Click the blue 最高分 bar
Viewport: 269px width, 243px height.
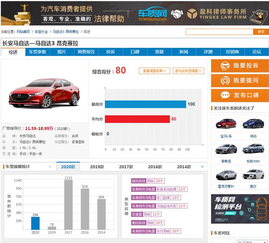tap(146, 104)
